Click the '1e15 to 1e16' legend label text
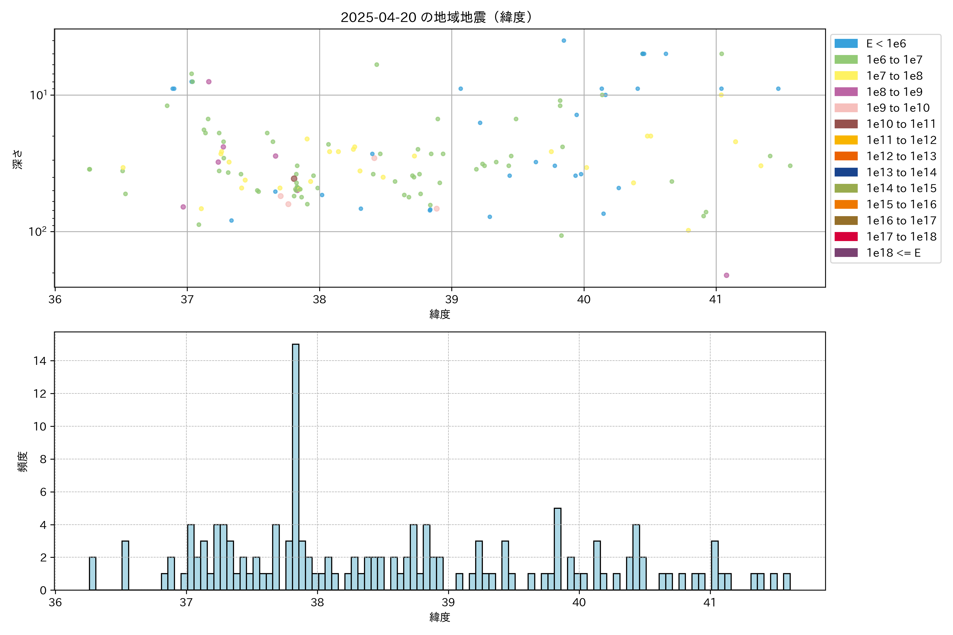 901,205
